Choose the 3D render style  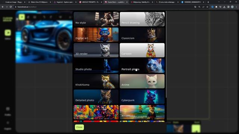pos(96,50)
